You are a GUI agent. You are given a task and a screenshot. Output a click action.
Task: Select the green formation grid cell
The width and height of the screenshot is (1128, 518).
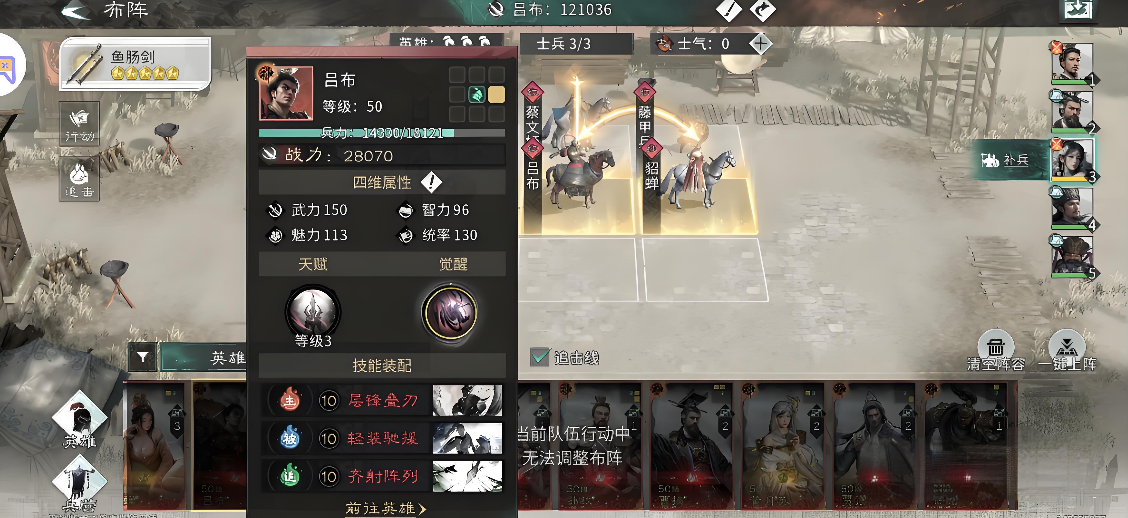pyautogui.click(x=476, y=94)
